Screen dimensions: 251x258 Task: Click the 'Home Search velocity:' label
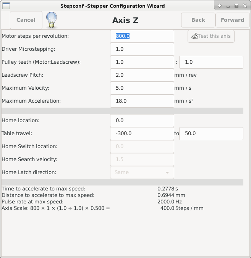tap(29, 160)
